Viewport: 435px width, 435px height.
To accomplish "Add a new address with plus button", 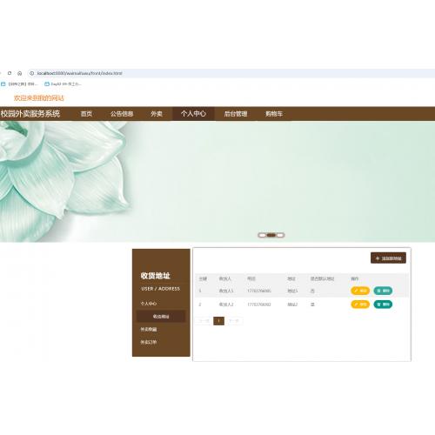I will click(388, 258).
